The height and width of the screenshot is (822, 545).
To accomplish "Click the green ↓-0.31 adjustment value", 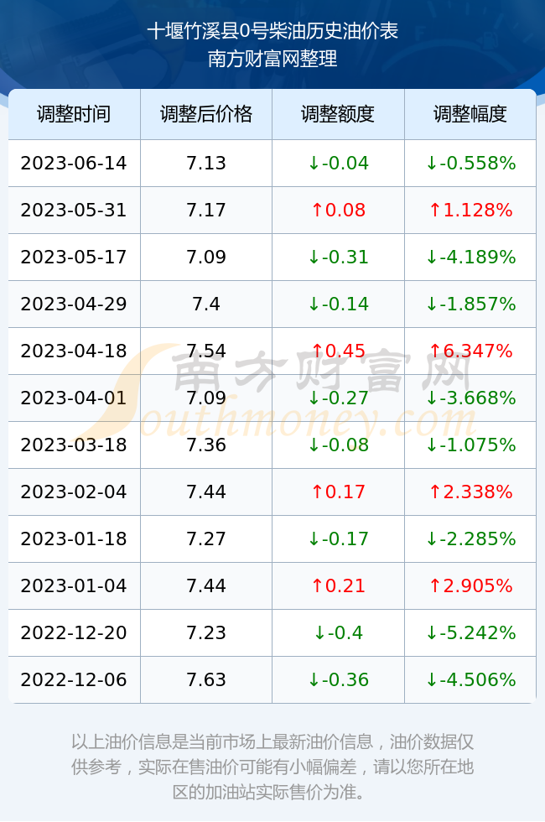I will pyautogui.click(x=338, y=257).
